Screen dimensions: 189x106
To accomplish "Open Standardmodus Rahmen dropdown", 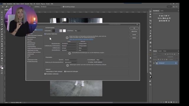I will coord(83,44).
